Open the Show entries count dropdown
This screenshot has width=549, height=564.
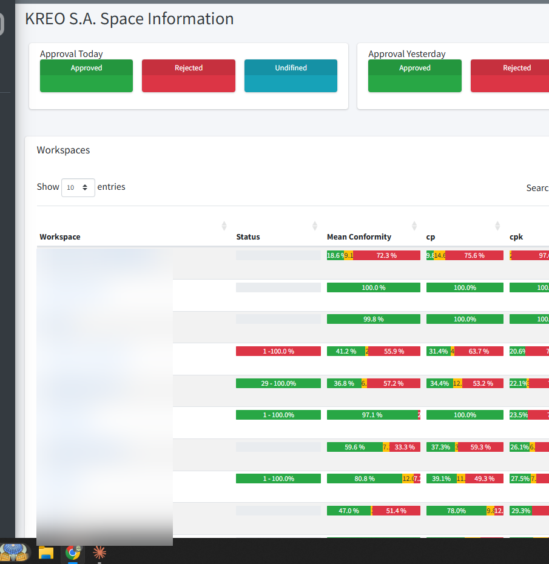[78, 187]
